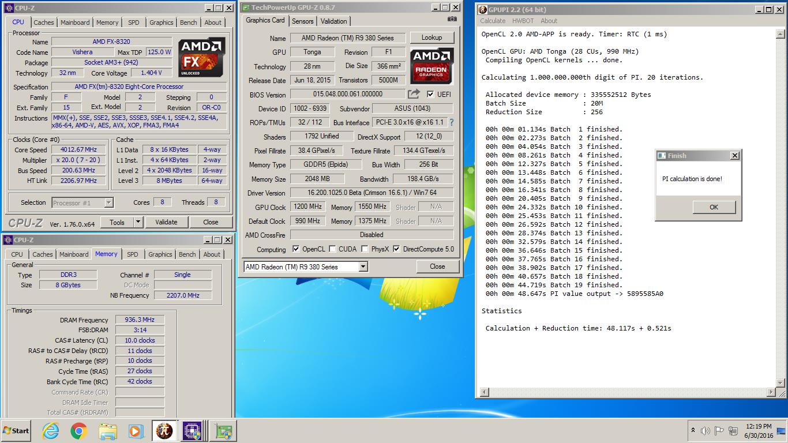Open the GPU selection dropdown in GPU-Z
Screen dimensions: 788x443
tap(363, 266)
